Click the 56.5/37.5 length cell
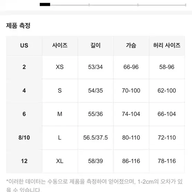This screenshot has height=192, width=192. click(95, 138)
